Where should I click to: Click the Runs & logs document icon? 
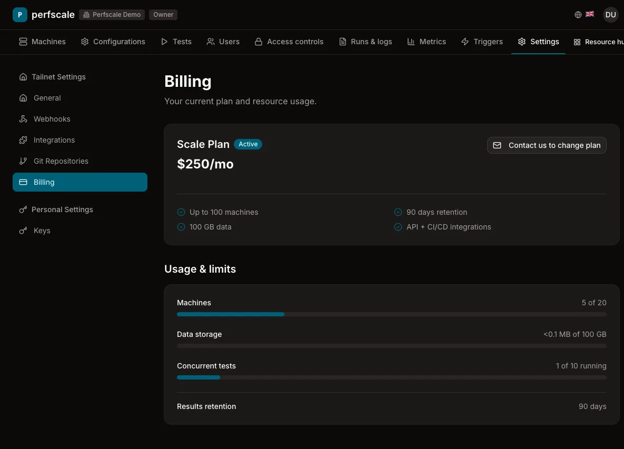point(343,42)
